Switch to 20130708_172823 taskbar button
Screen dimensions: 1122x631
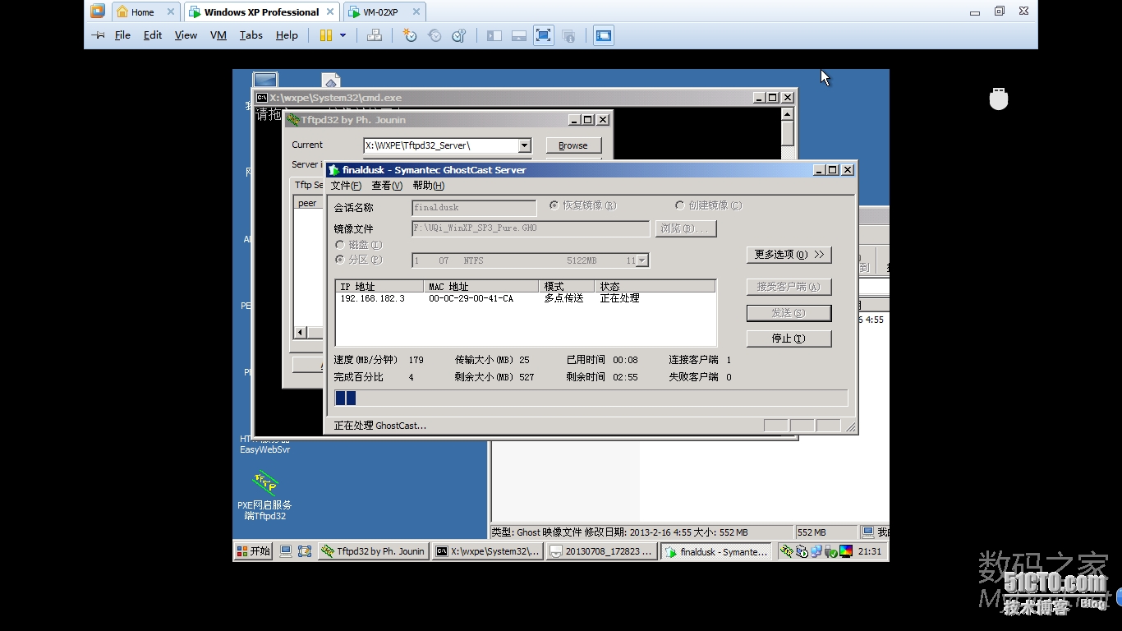coord(602,551)
